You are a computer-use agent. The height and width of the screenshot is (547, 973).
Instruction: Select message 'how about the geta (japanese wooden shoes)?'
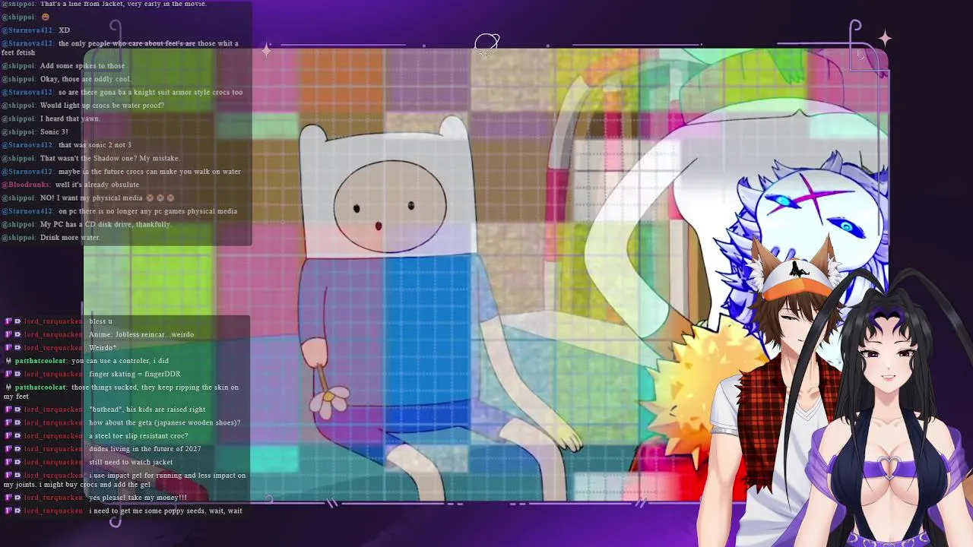pos(164,423)
